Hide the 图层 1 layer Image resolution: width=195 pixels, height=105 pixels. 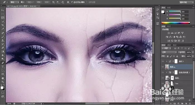point(163,67)
